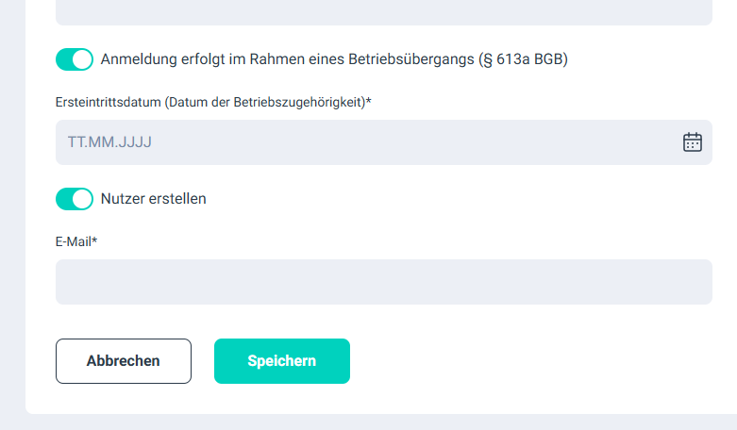Click the gray page background below the form
737x430 pixels.
377,422
